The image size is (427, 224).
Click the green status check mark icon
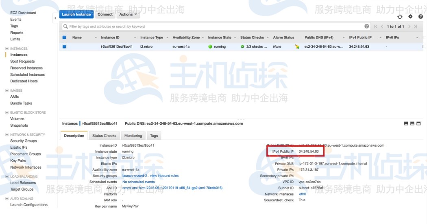(242, 47)
